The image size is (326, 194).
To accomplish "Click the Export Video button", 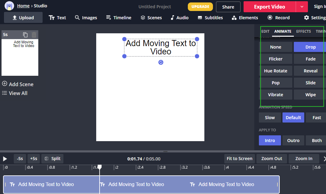I will (269, 6).
